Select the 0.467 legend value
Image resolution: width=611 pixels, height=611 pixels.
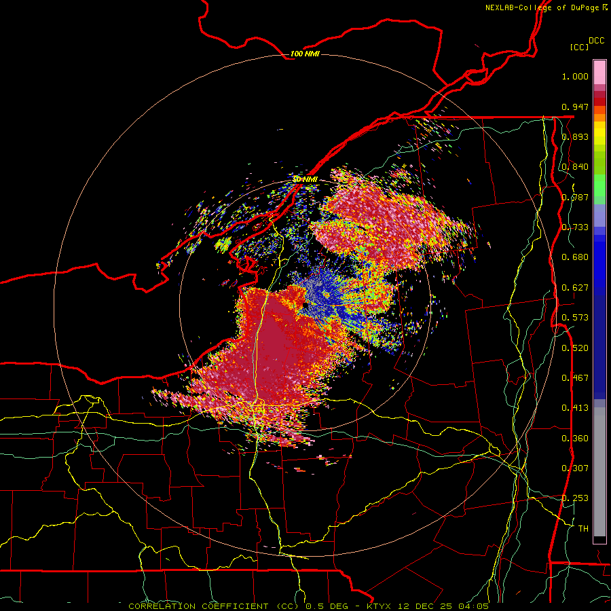point(575,378)
